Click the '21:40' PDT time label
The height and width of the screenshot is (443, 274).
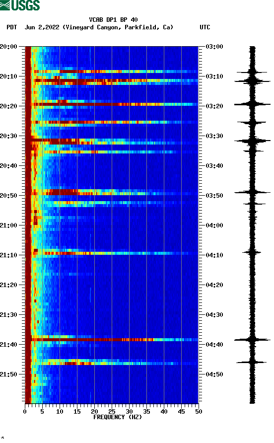[x=8, y=345]
